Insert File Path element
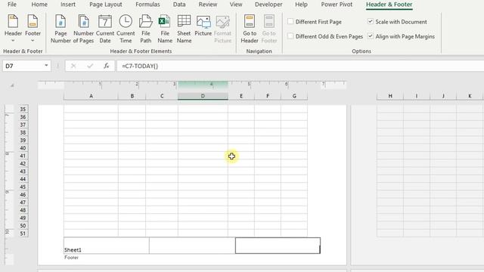This screenshot has height=272, width=484. 146,29
